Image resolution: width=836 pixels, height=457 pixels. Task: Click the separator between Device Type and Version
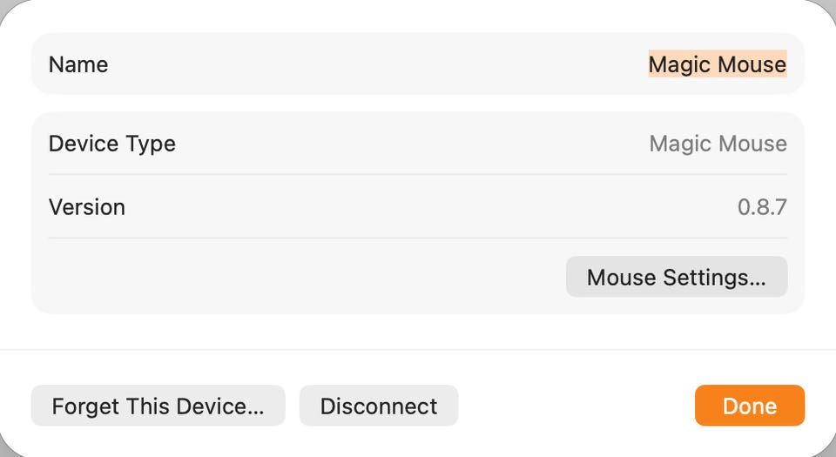click(x=418, y=174)
